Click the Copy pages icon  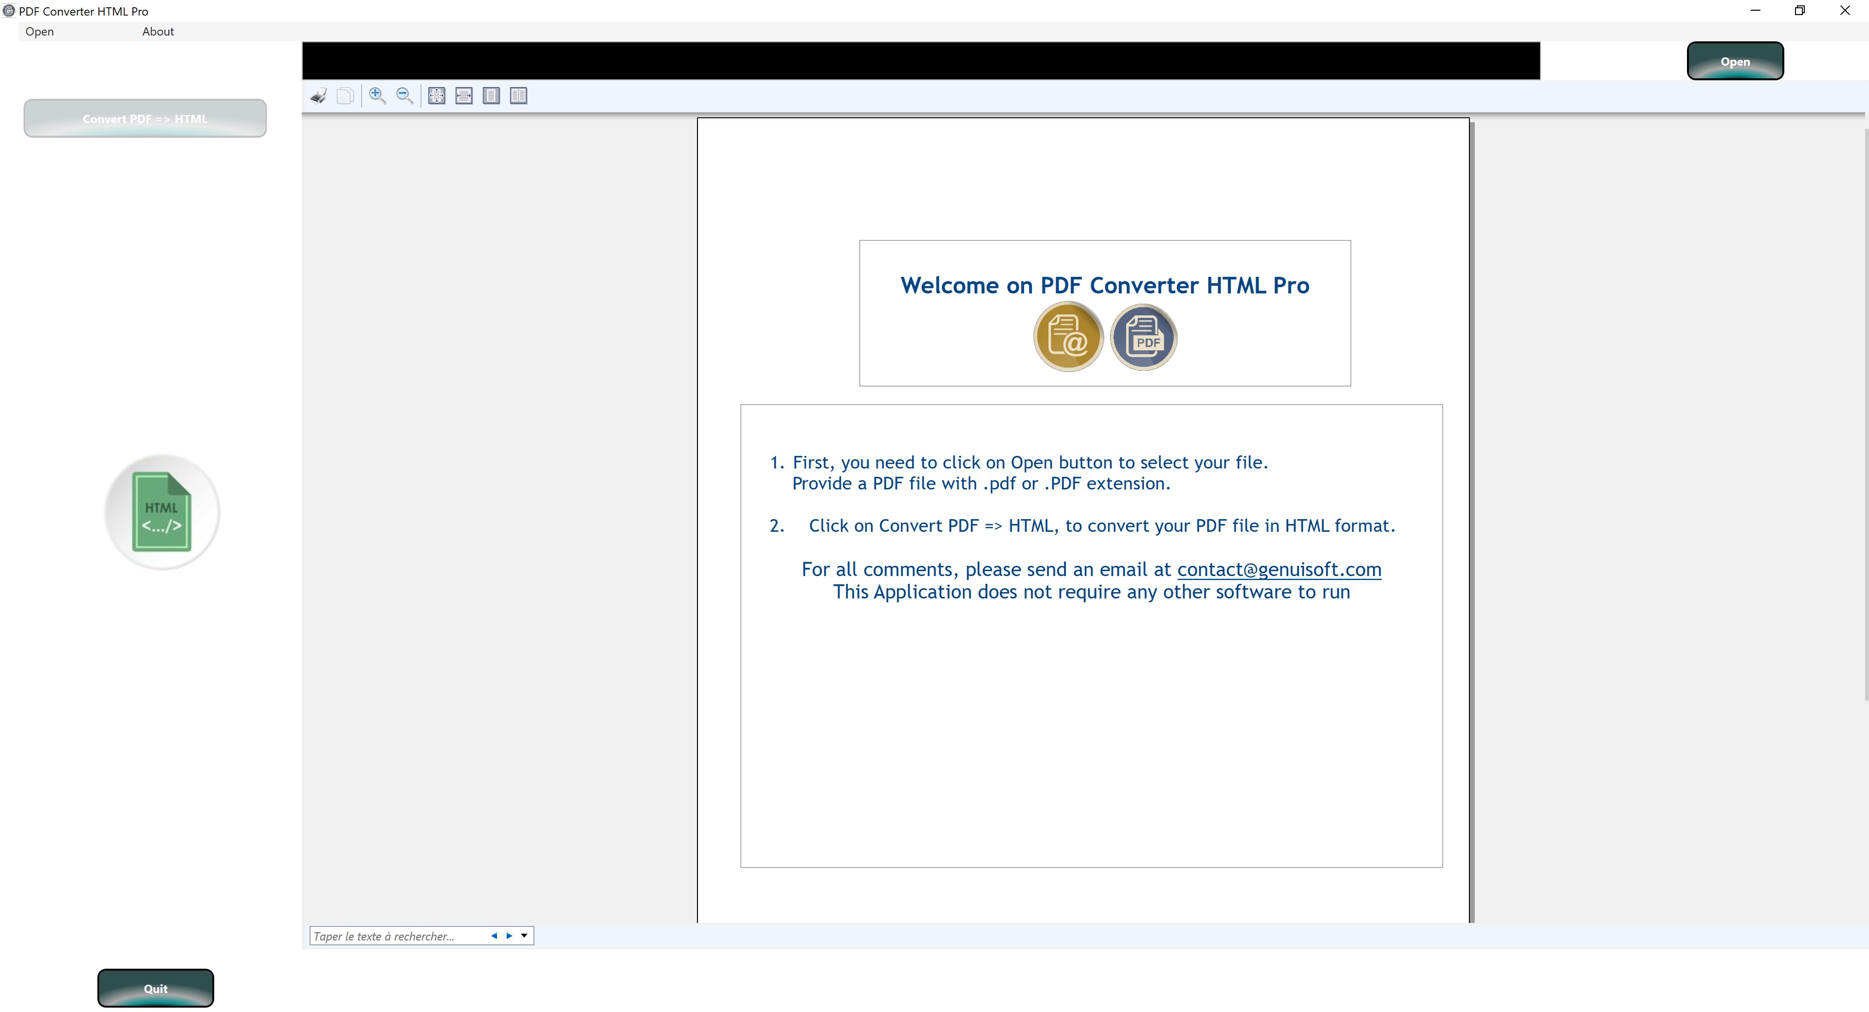click(x=346, y=96)
